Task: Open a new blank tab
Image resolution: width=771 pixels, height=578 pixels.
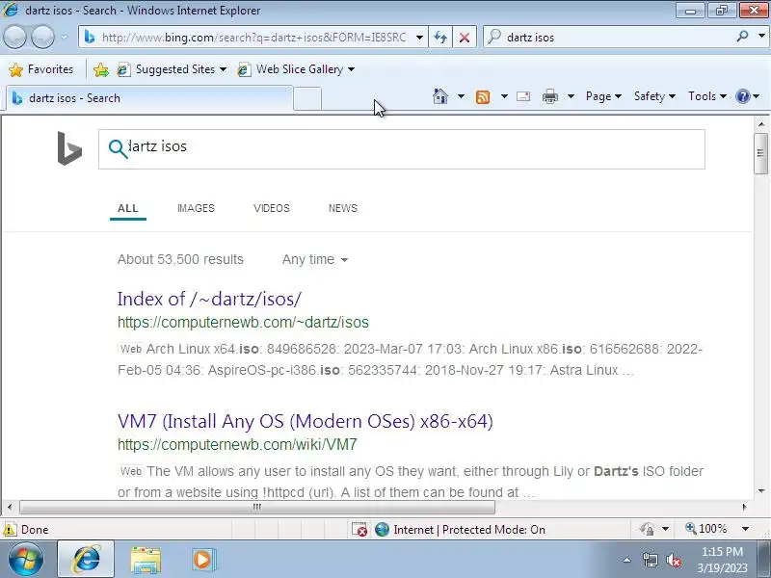Action: click(307, 98)
